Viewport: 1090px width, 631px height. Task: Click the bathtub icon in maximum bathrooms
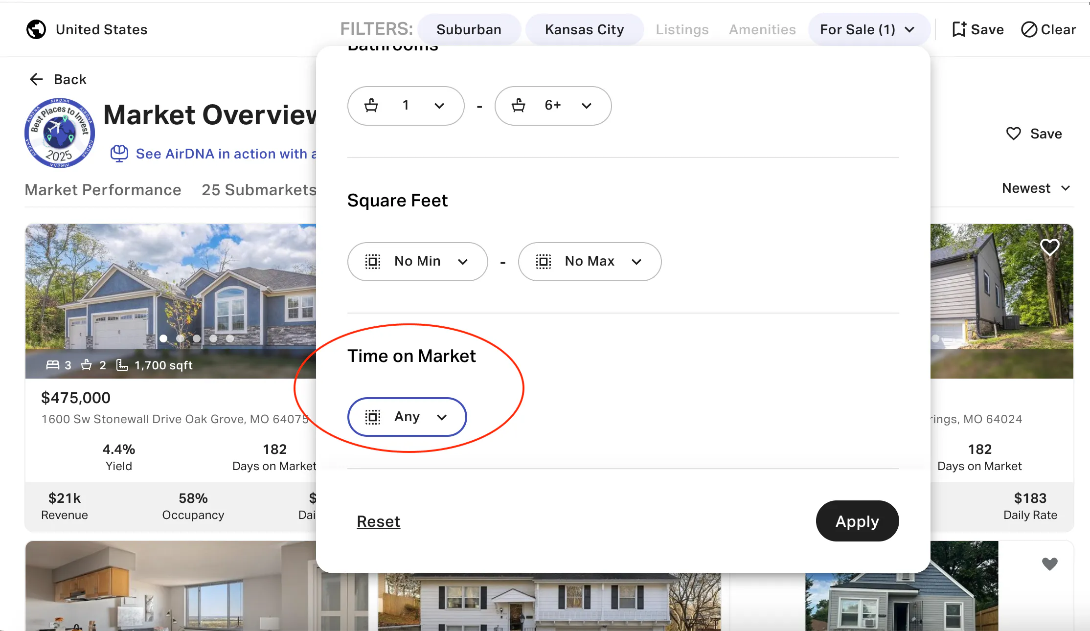click(x=519, y=105)
